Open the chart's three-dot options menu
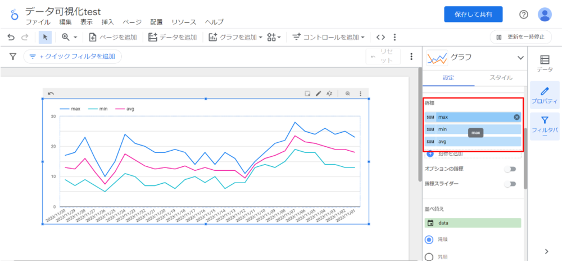This screenshot has width=562, height=261. 360,93
